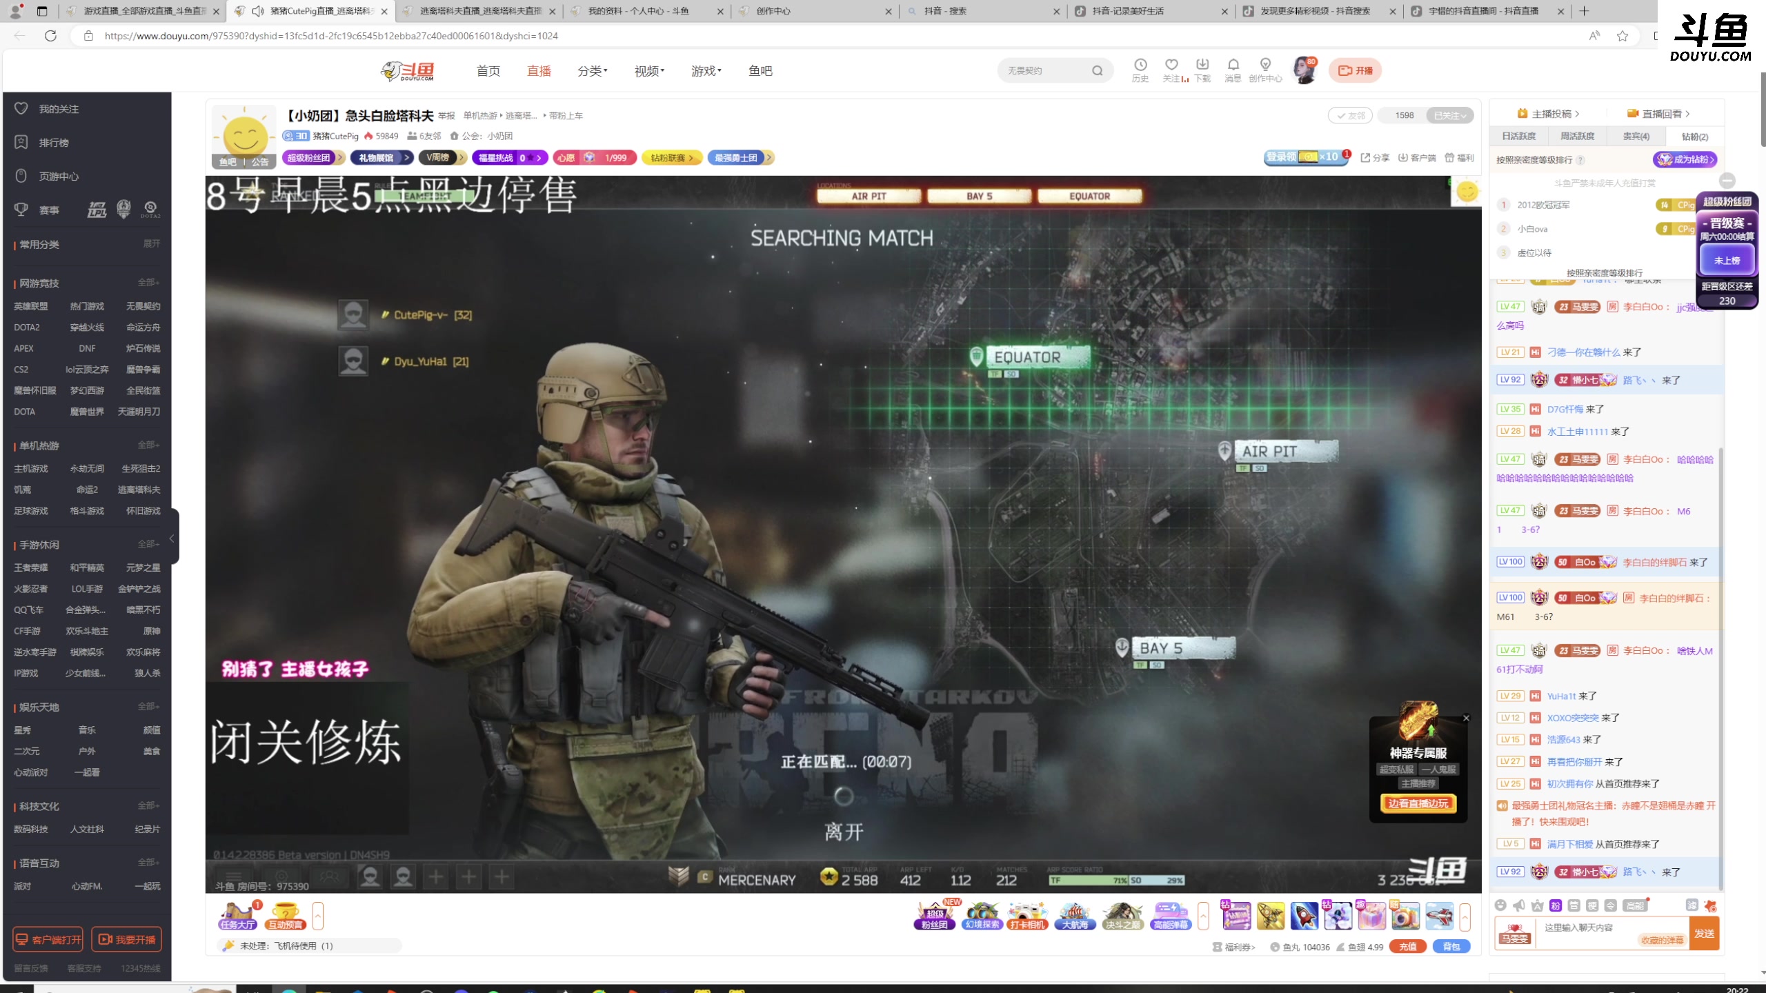The height and width of the screenshot is (993, 1766).
Task: Expand the task icons arrow beside 互动预言
Action: (x=317, y=916)
